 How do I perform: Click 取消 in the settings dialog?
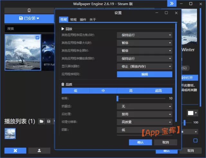coord(166,142)
